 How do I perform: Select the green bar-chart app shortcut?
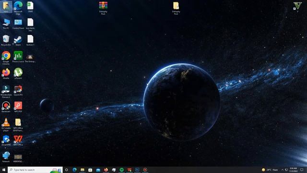pos(18,57)
